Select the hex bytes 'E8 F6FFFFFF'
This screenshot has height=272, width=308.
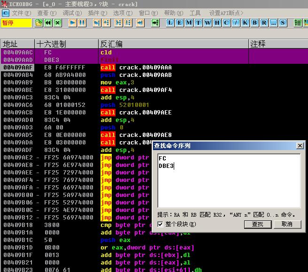(65, 68)
